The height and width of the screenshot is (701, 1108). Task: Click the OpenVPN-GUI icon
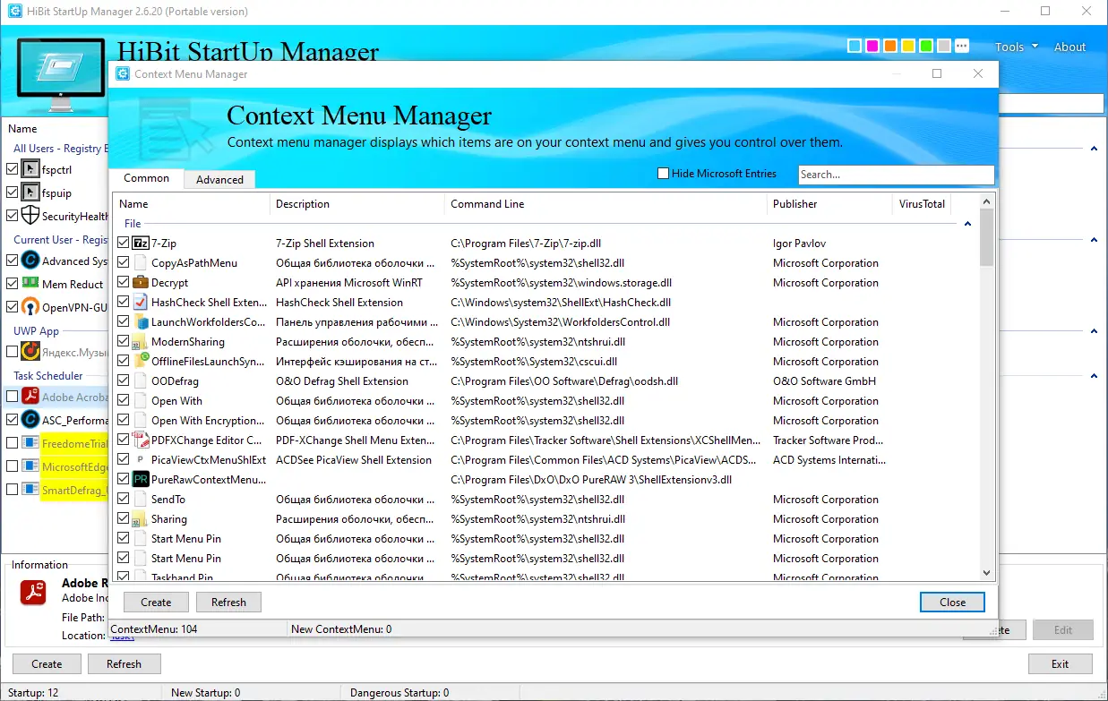click(30, 307)
